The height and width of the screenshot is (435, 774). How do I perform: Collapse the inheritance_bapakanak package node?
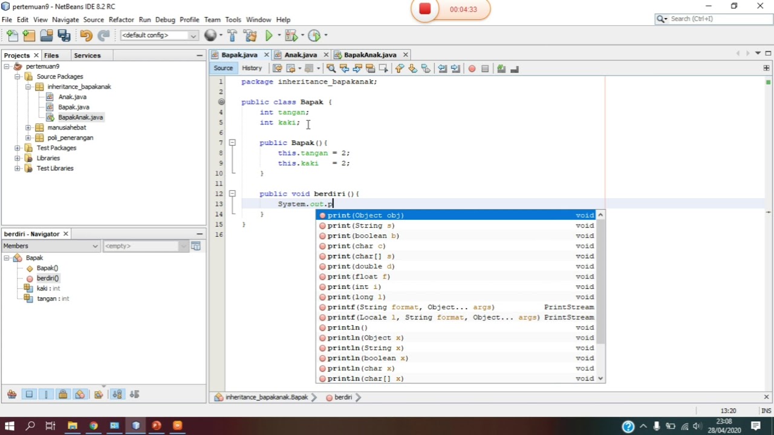(x=28, y=87)
